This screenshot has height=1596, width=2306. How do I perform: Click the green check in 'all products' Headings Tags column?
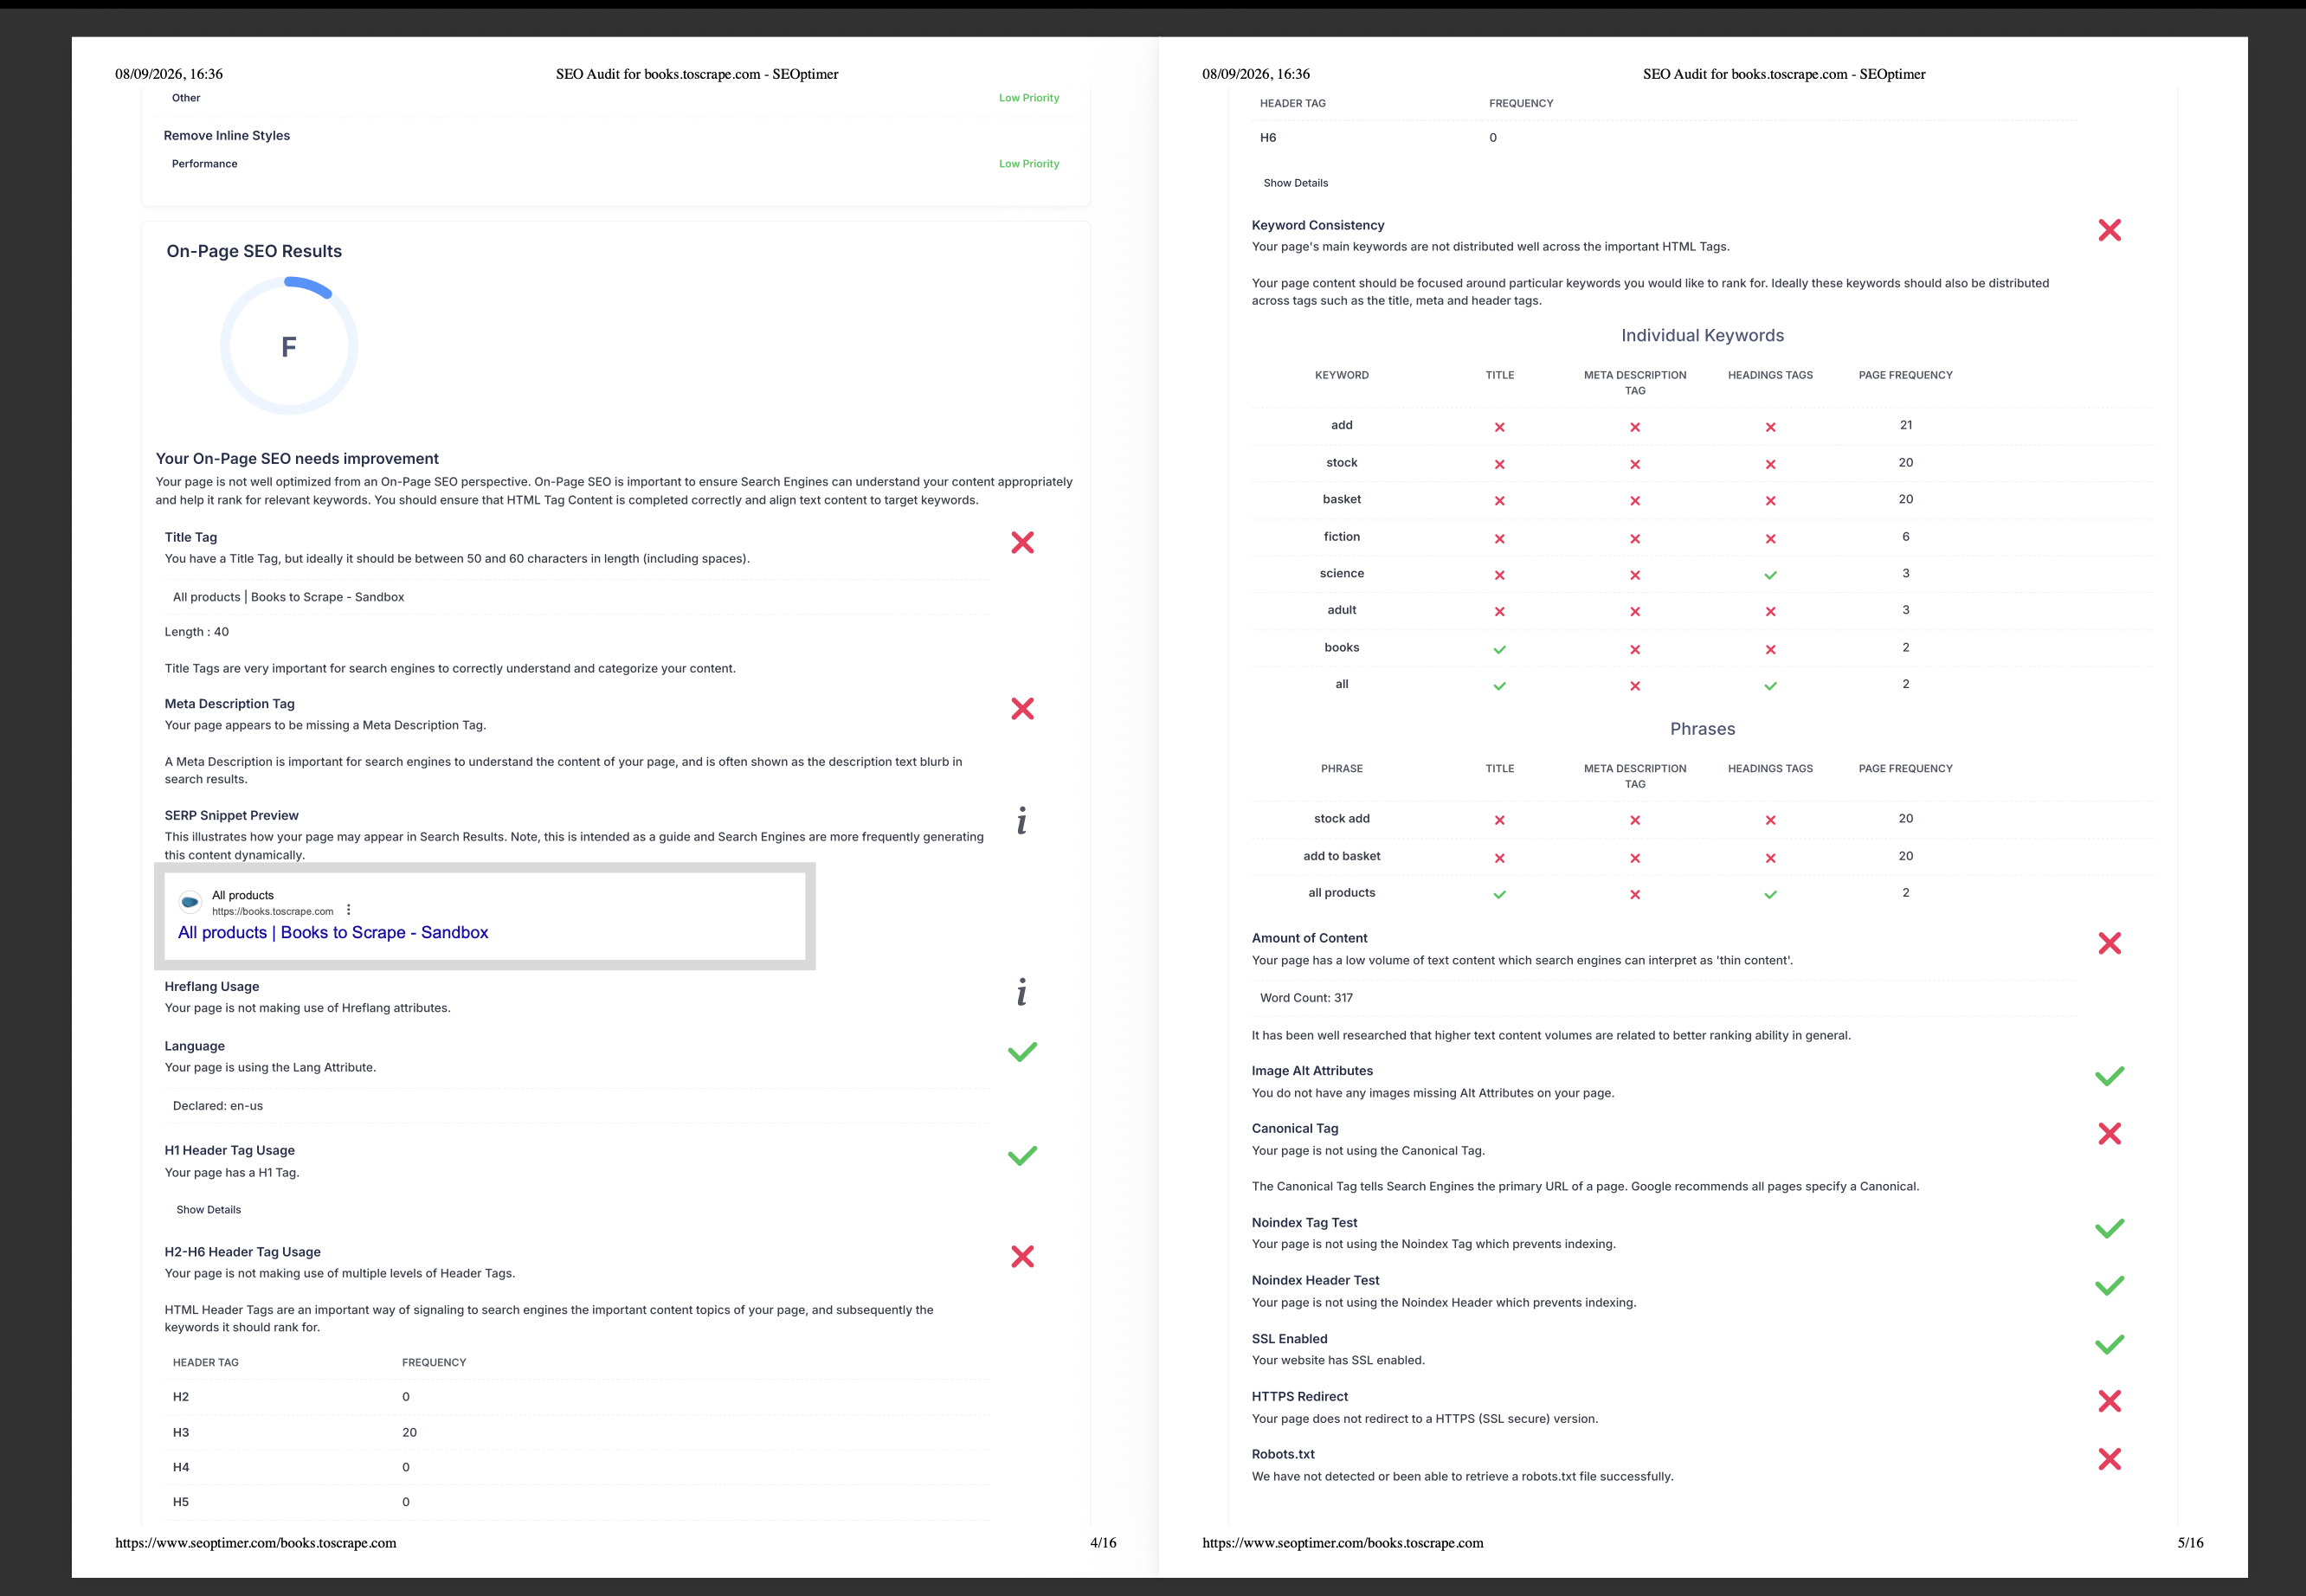click(1770, 895)
